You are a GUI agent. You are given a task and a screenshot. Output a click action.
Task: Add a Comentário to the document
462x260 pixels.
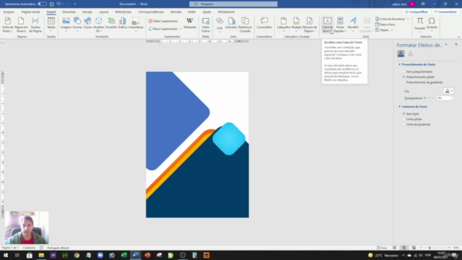click(x=264, y=24)
